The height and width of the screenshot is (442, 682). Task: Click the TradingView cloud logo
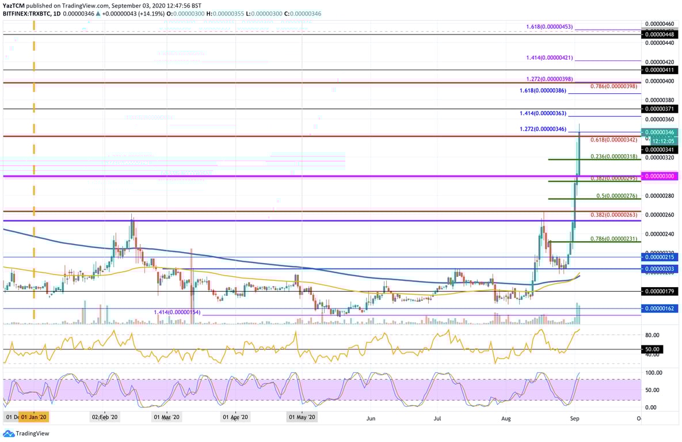click(8, 433)
